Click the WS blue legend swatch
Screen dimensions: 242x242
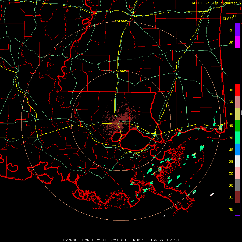pos(237,150)
